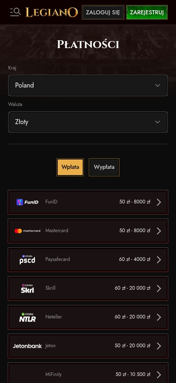Click the FunID logo icon
The image size is (176, 383).
(27, 202)
